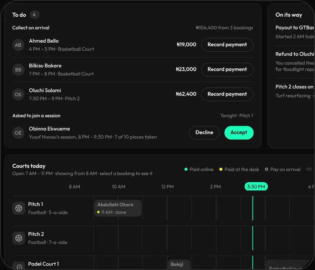
Task: Click '4 PM – 5 PM · Basketball Court'
Action: (62, 49)
